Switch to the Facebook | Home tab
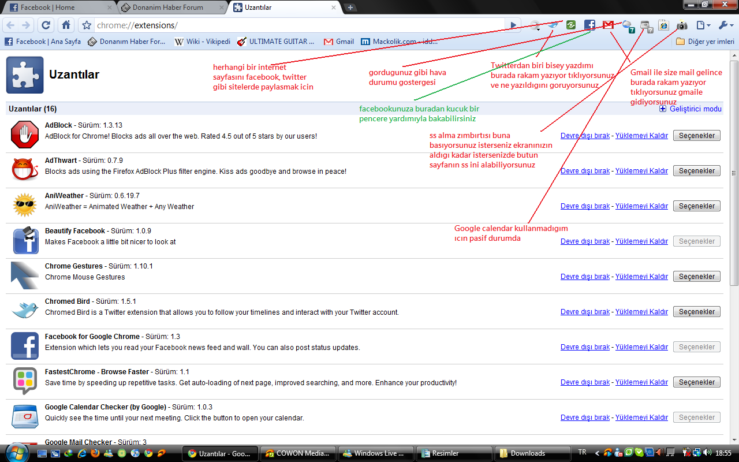 [59, 8]
